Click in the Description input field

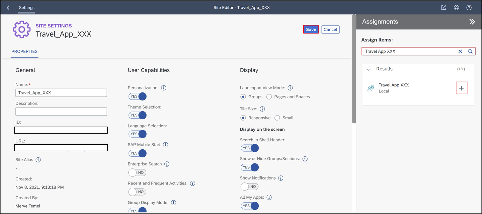[61, 112]
